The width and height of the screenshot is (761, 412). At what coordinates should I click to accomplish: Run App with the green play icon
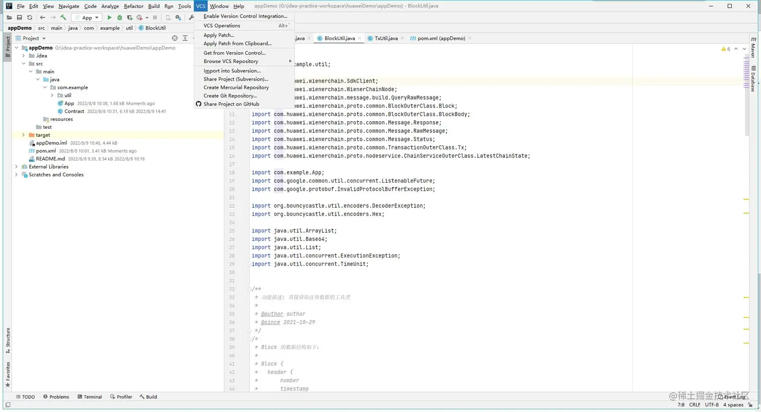click(x=109, y=18)
